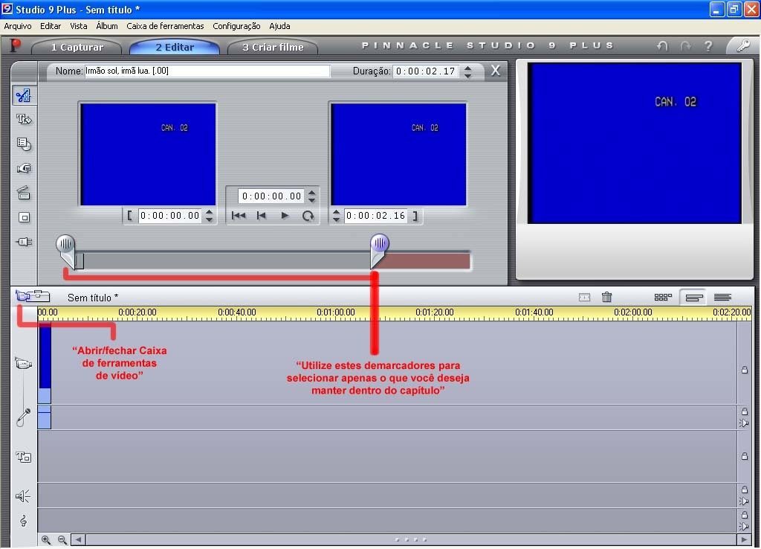The height and width of the screenshot is (549, 761).
Task: Click the 0:01:00.00 timescale mark
Action: point(336,312)
